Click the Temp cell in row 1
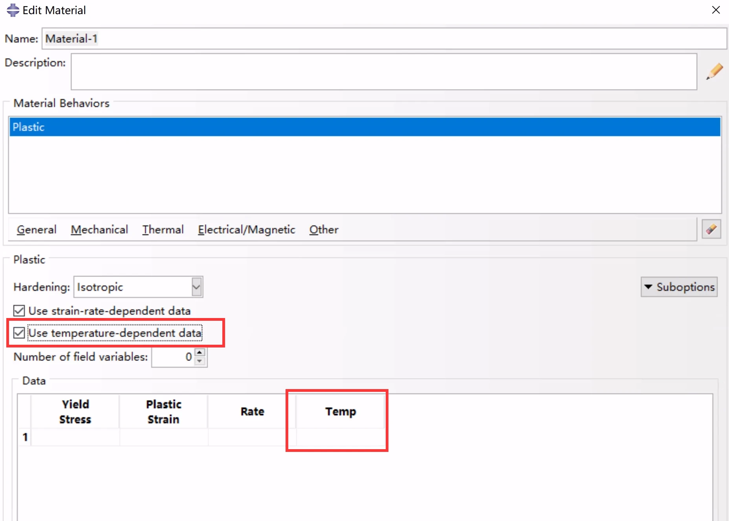The image size is (729, 521). pyautogui.click(x=340, y=437)
